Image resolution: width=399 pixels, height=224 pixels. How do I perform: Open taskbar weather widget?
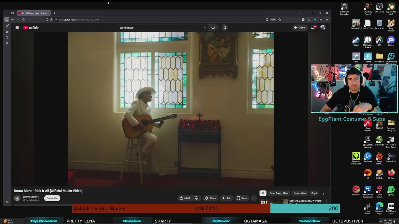pos(8,221)
